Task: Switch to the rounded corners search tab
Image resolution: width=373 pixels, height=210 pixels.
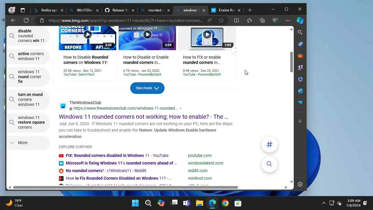Action: (156, 10)
